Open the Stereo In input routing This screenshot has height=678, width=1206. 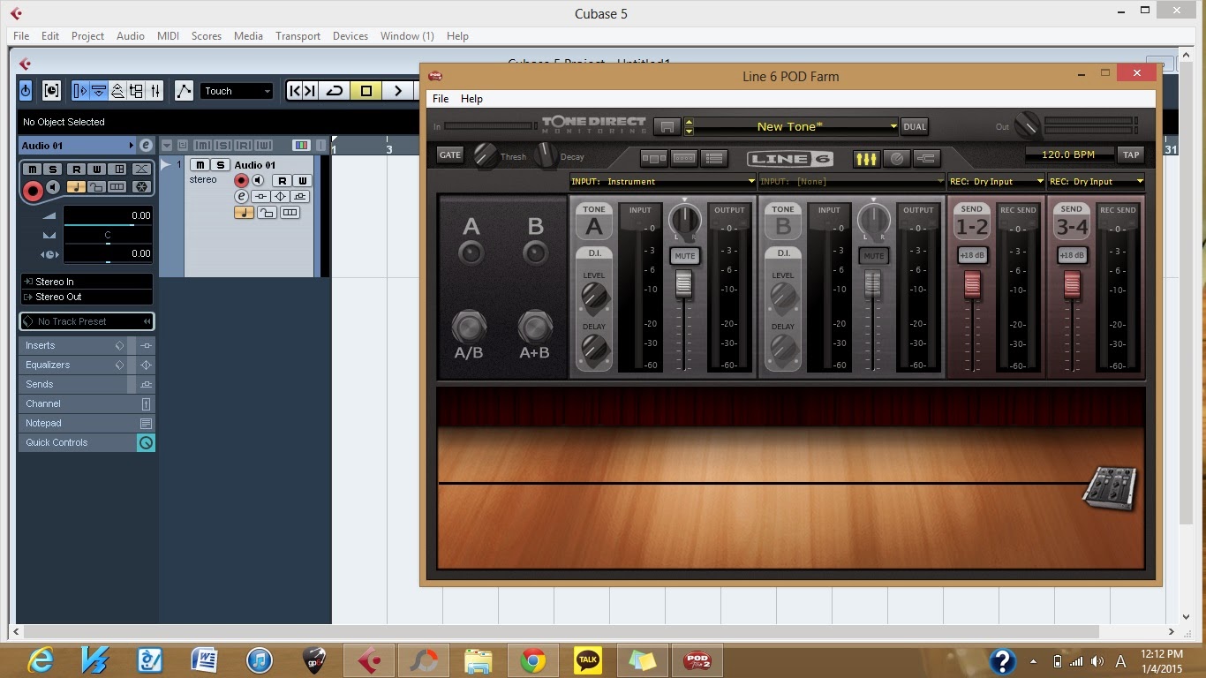(x=86, y=282)
